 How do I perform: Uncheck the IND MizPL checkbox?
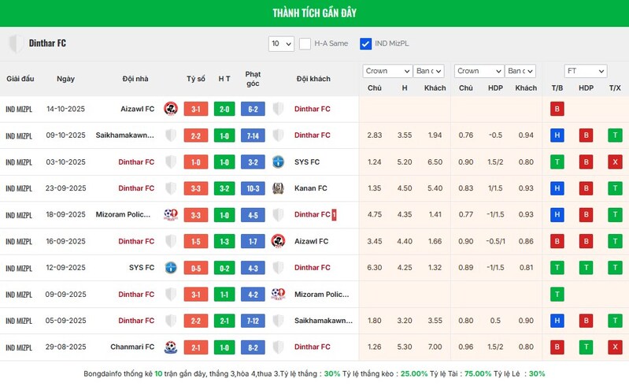(365, 43)
